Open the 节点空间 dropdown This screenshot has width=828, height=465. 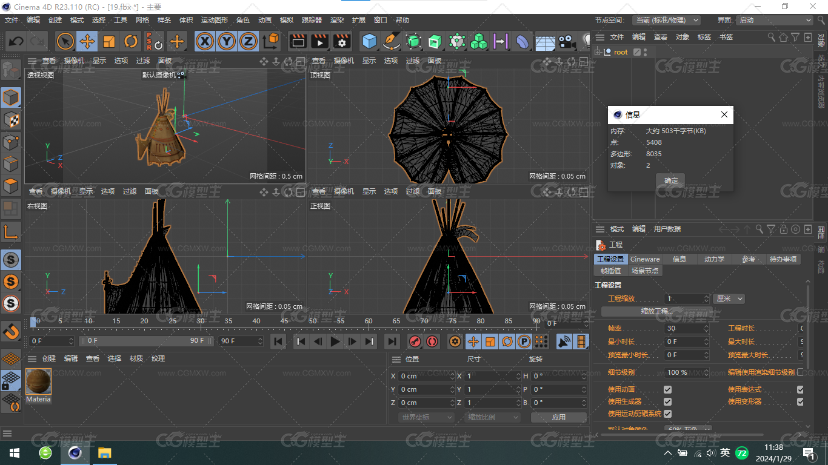tap(666, 20)
